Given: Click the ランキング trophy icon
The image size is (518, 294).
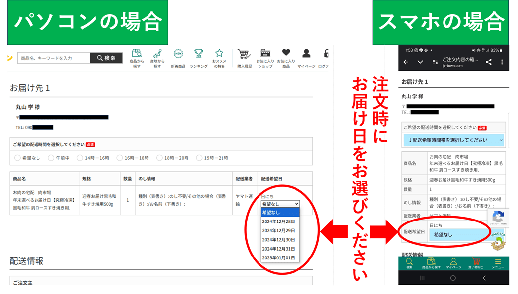Looking at the screenshot, I should 198,54.
